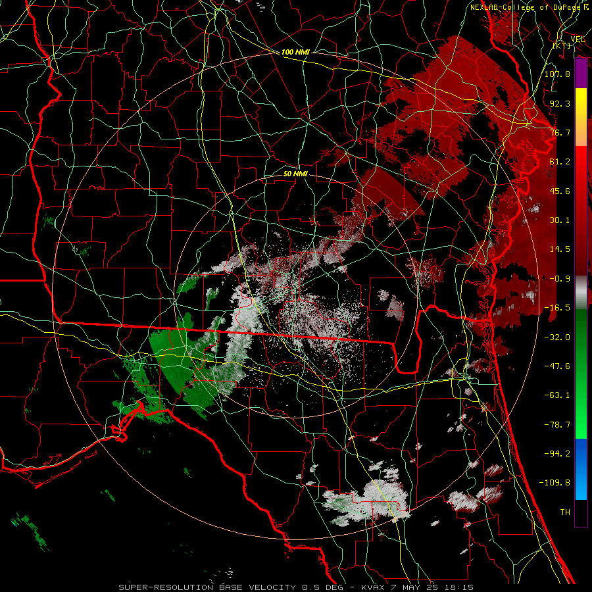This screenshot has width=592, height=592.
Task: Click the 107.8 velocity scale value
Action: pyautogui.click(x=557, y=74)
